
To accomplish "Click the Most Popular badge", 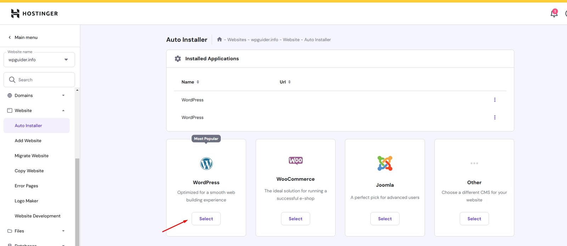I will pyautogui.click(x=206, y=139).
